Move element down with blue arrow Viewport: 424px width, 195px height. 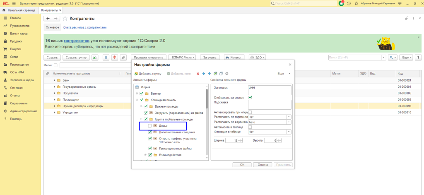pyautogui.click(x=210, y=74)
